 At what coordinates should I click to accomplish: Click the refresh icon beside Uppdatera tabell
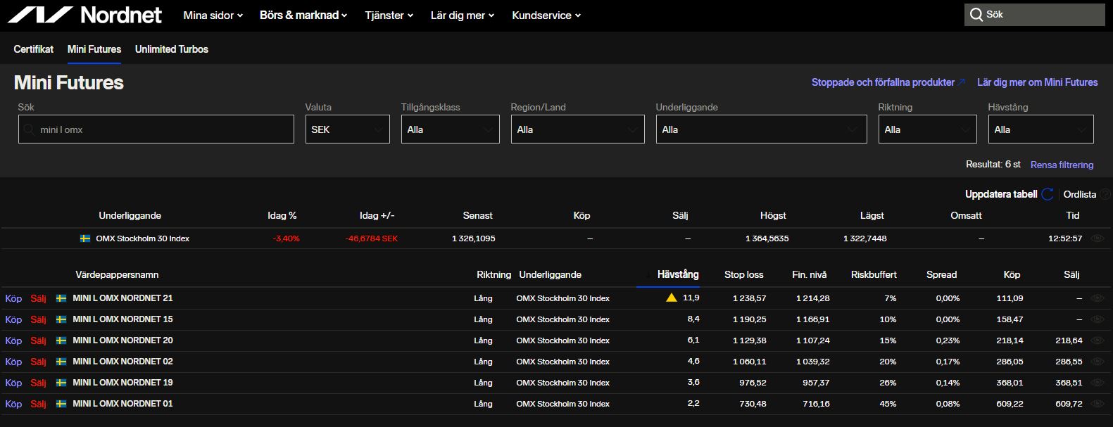pyautogui.click(x=1048, y=194)
